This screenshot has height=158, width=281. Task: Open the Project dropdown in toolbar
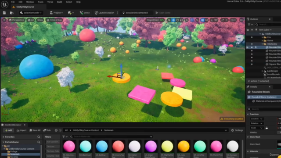(56, 13)
